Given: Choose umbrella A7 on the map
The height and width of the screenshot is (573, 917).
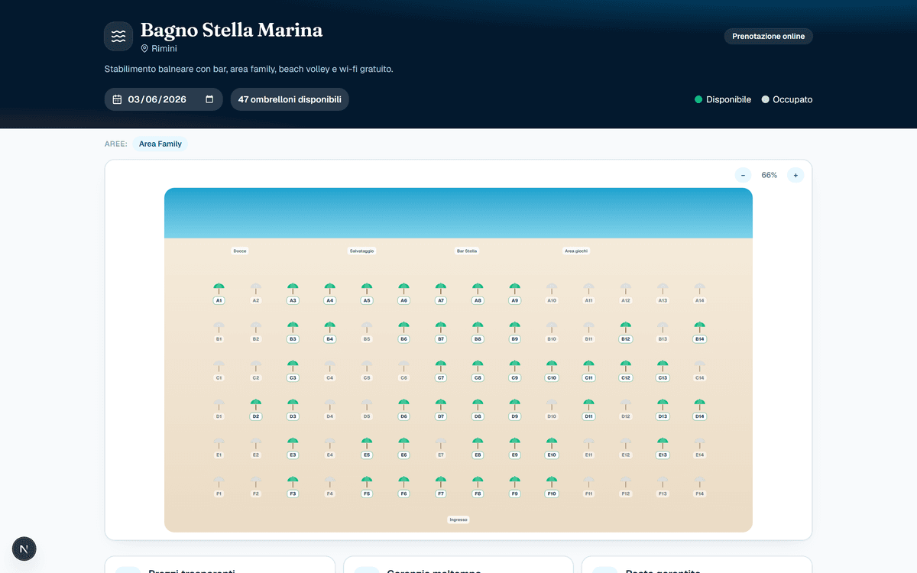Looking at the screenshot, I should pos(441,293).
